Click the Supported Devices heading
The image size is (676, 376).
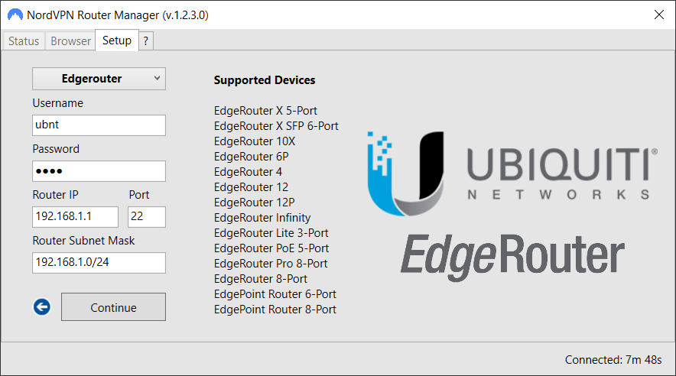click(x=265, y=80)
